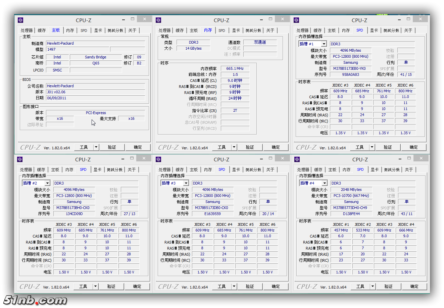The width and height of the screenshot is (444, 308).
Task: Expand the 工具 tools menu arrow
Action: (x=95, y=147)
